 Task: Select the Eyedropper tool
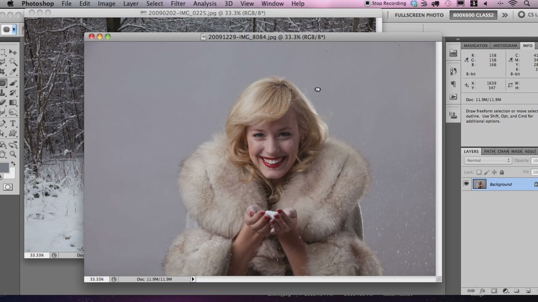point(13,72)
